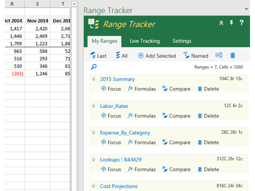Select cell with negative value (263)
The image size is (255, 191).
[15, 74]
